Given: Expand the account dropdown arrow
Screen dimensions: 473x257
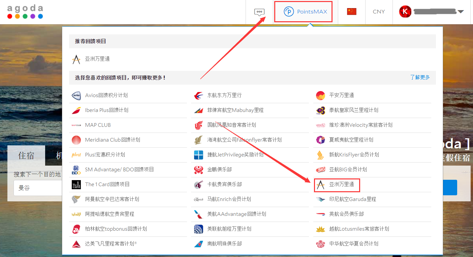Looking at the screenshot, I should 461,12.
